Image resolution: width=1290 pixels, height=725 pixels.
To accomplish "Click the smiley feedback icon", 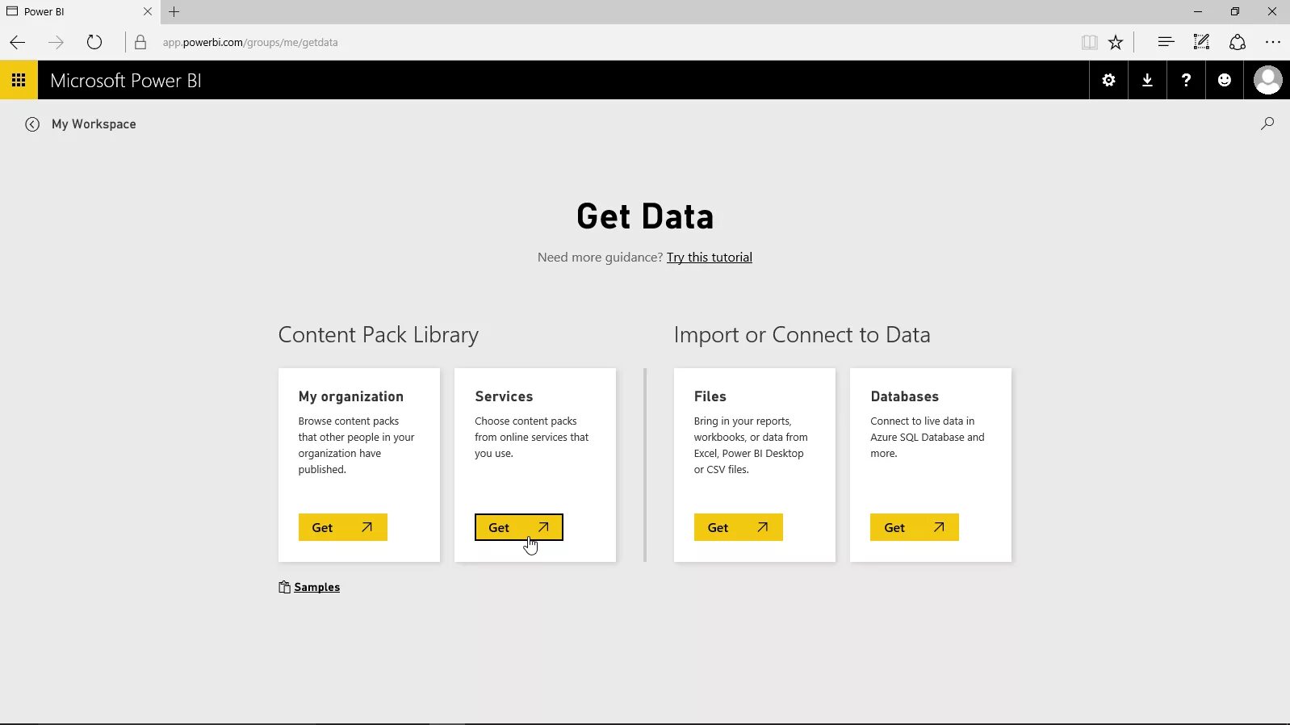I will pos(1225,80).
